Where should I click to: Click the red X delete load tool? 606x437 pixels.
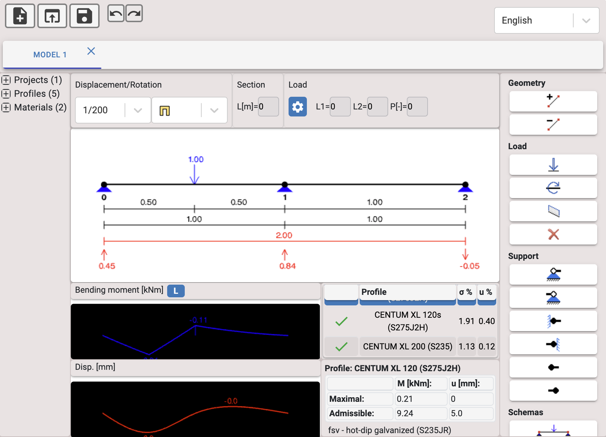553,234
